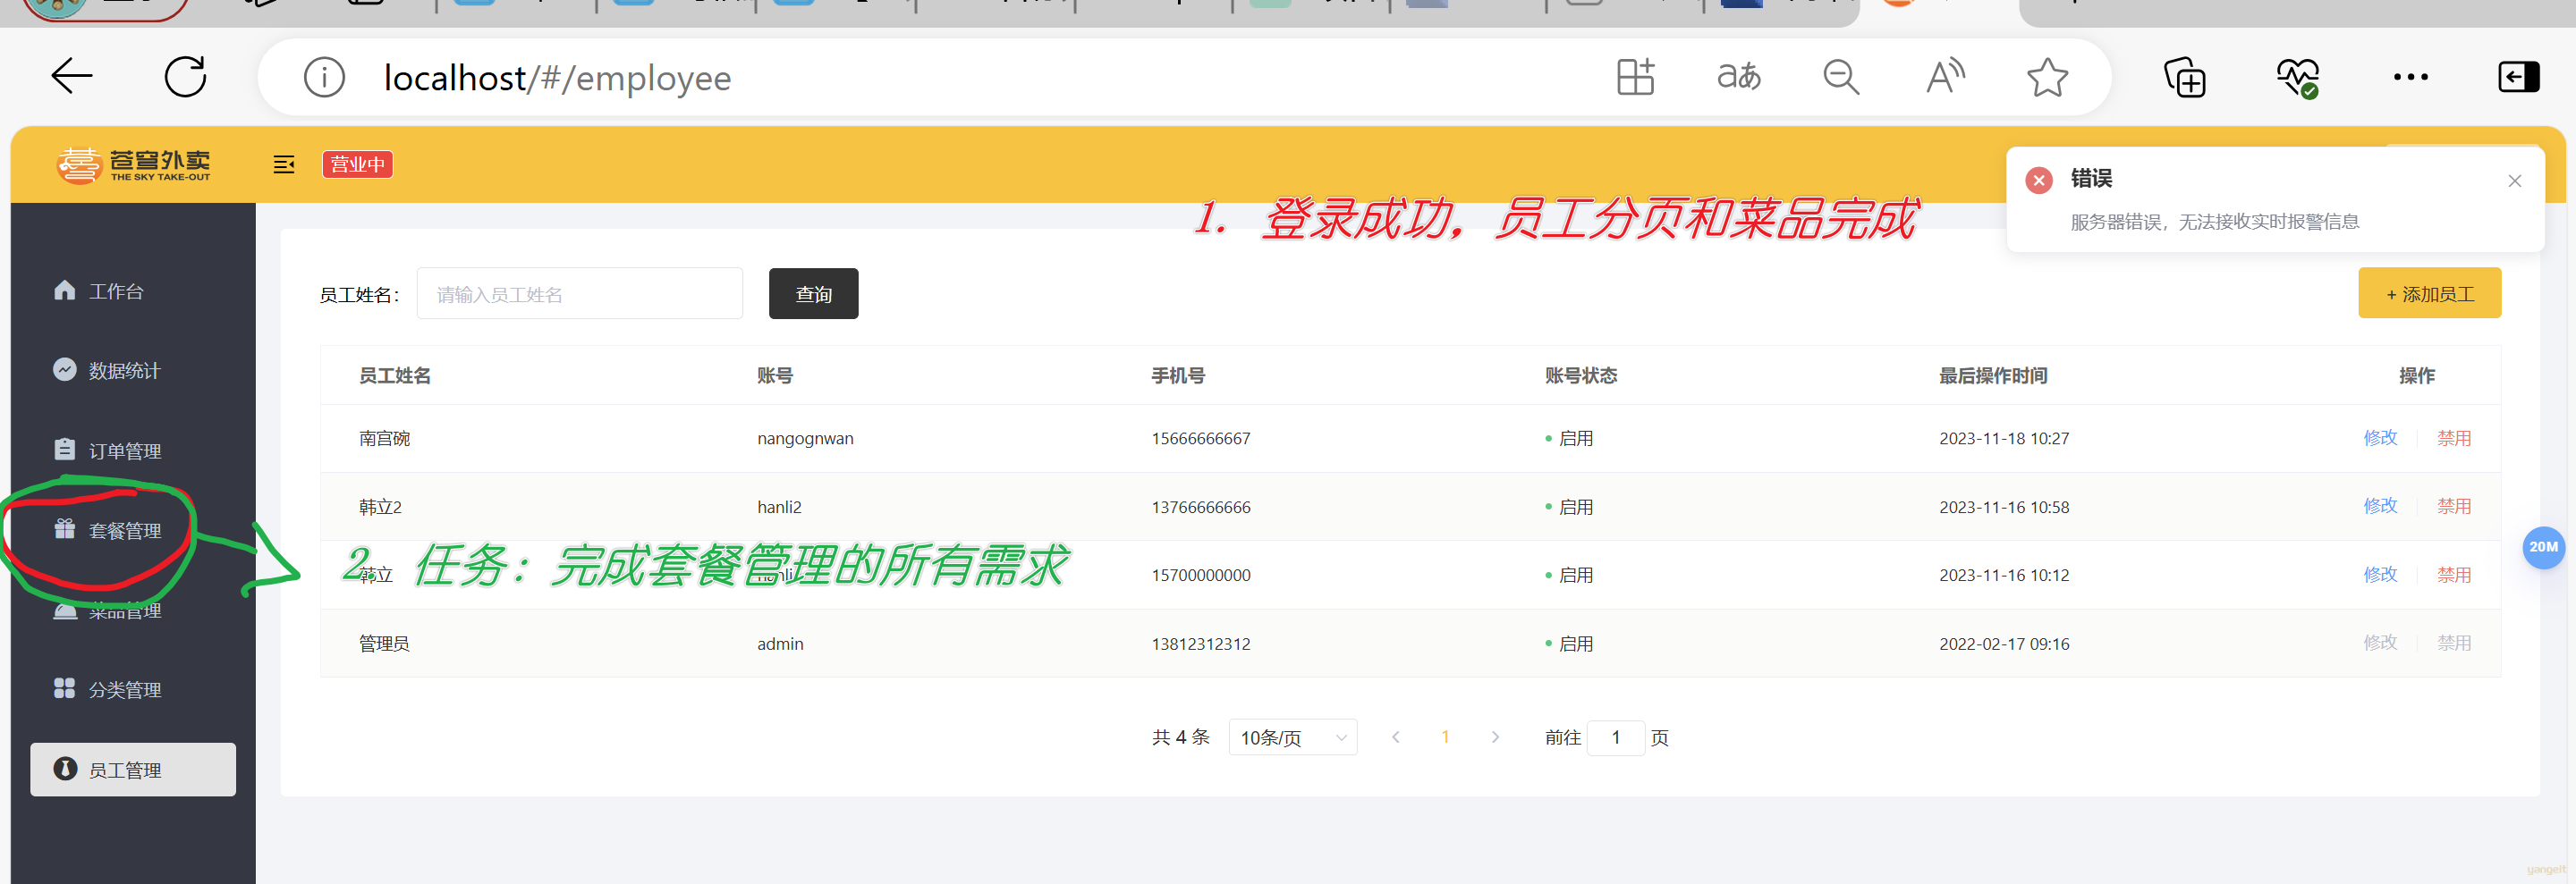Focus the 前往 page jump input
Viewport: 2576px width, 884px height.
tap(1616, 737)
